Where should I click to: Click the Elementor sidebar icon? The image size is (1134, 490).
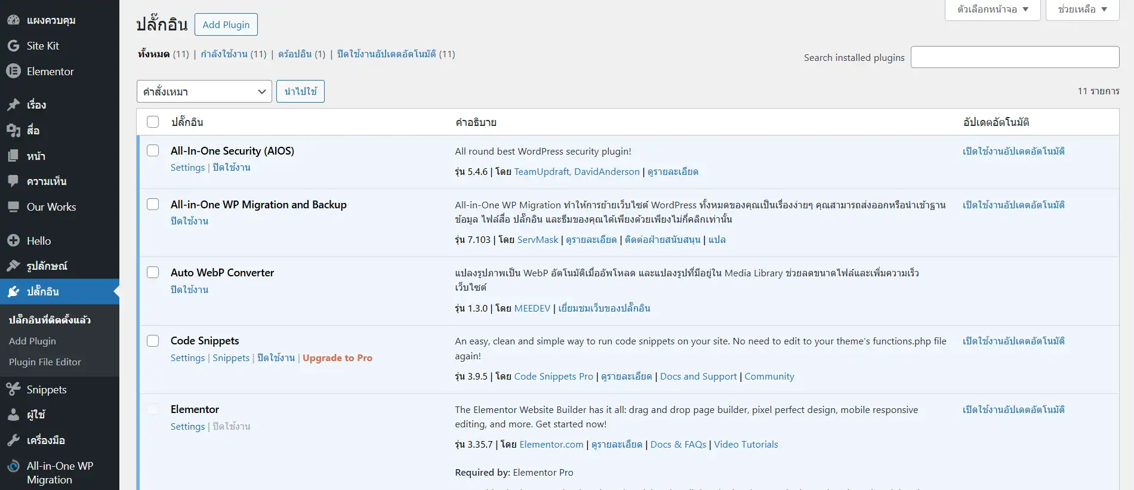click(x=13, y=71)
